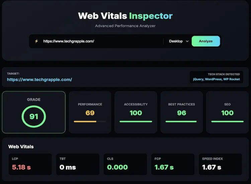Open the Desktop device dropdown
Viewport: 251px width, 184px height.
click(179, 41)
